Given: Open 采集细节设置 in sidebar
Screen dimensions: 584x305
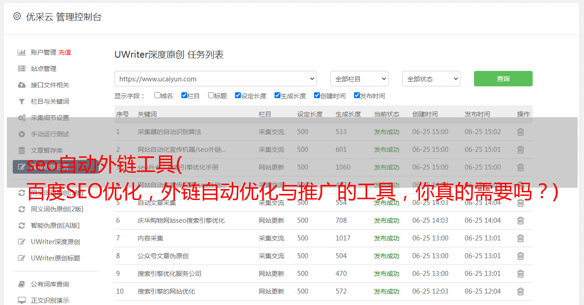Looking at the screenshot, I should 50,118.
